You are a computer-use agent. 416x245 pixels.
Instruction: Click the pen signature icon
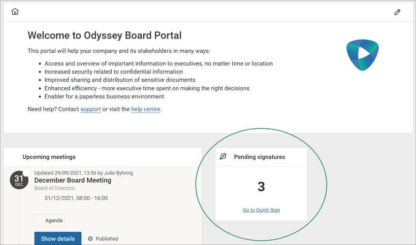[x=223, y=157]
